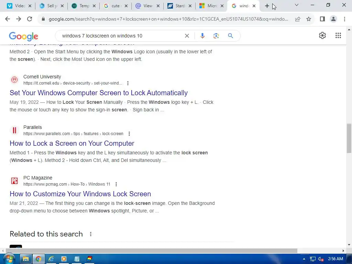Reload the current page
Viewport: 352px width, 264px height.
pos(30,19)
